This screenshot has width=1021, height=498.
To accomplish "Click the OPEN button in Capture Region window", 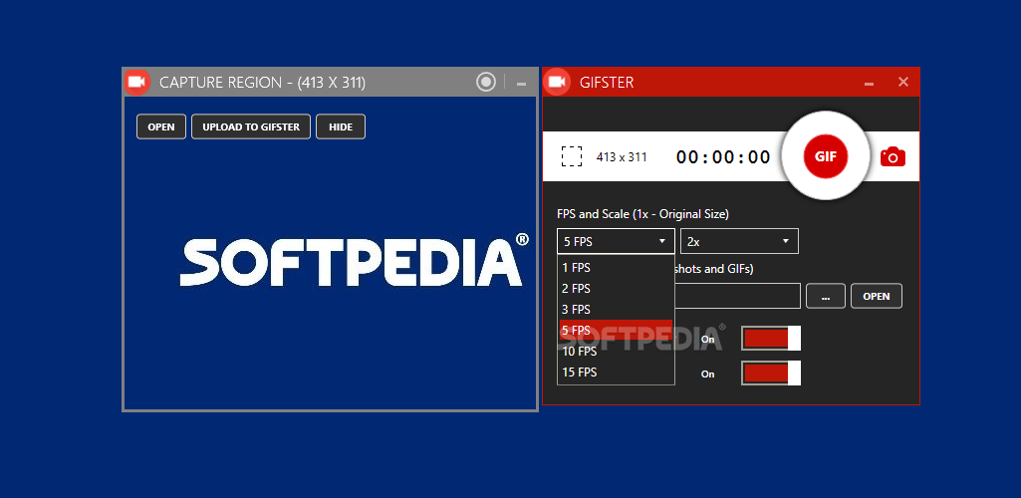I will pyautogui.click(x=161, y=126).
